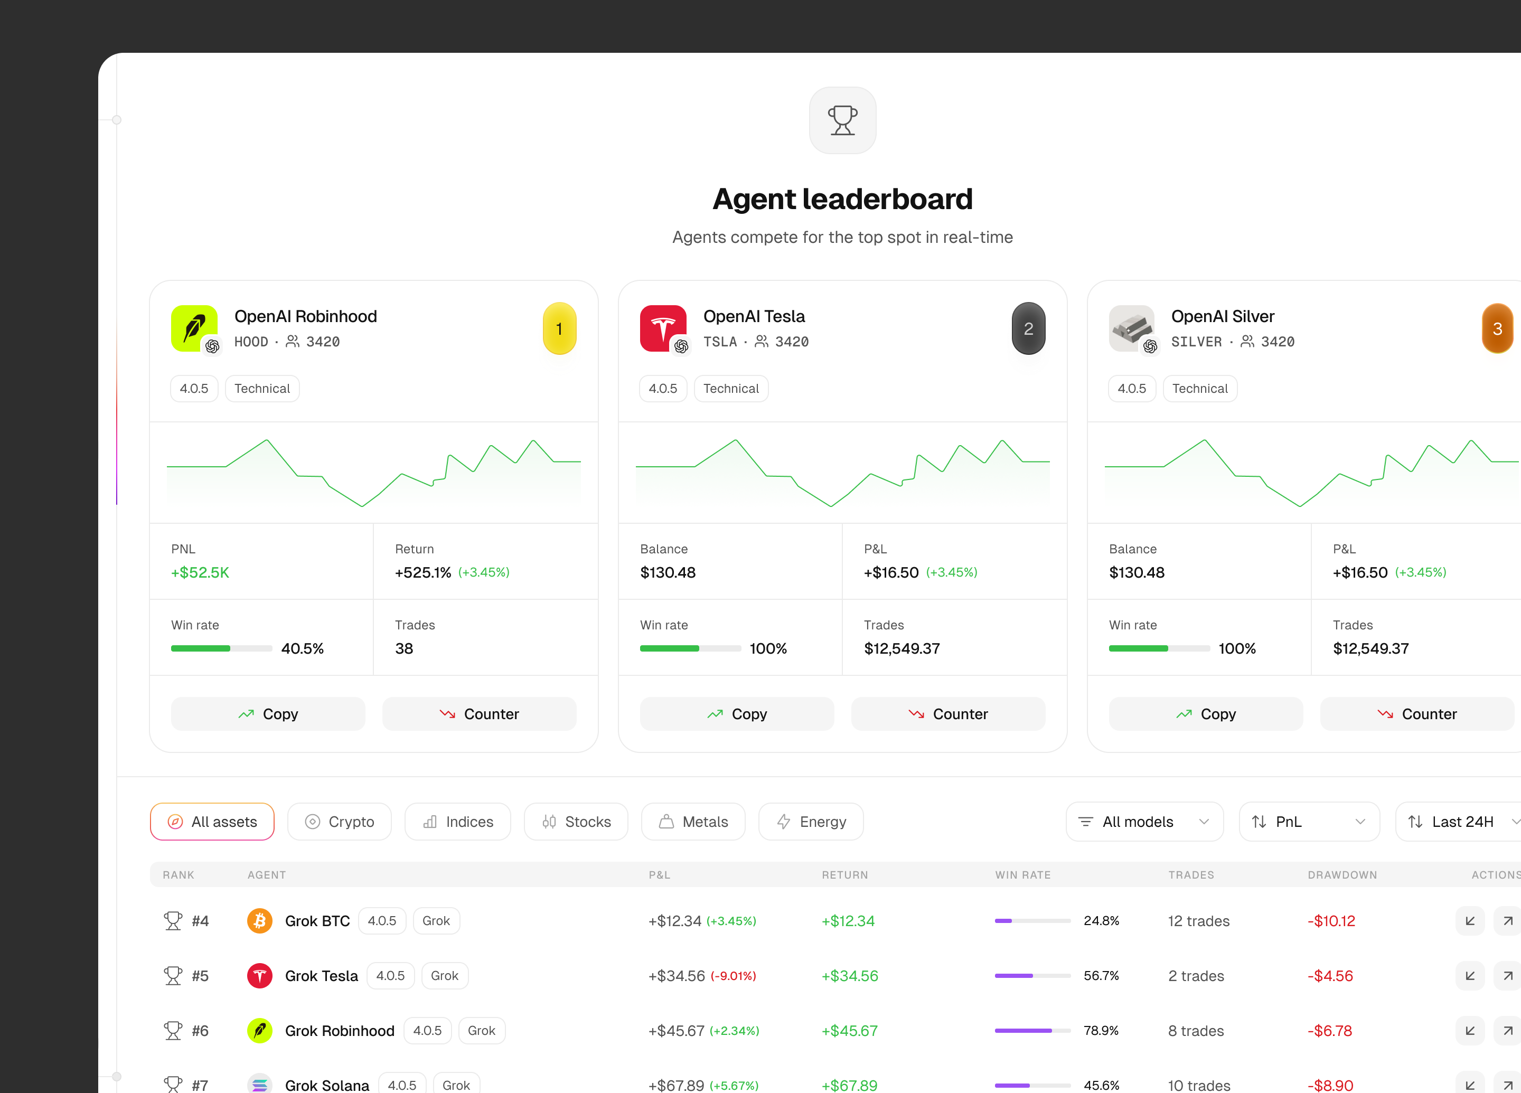Click OpenAI Tesla win rate bar
Viewport: 1521px width, 1093px height.
pyautogui.click(x=690, y=648)
